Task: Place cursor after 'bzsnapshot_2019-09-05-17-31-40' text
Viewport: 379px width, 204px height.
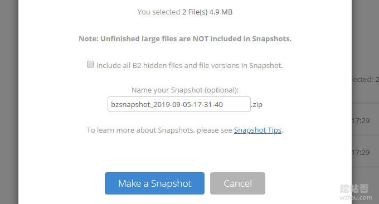Action: (224, 104)
